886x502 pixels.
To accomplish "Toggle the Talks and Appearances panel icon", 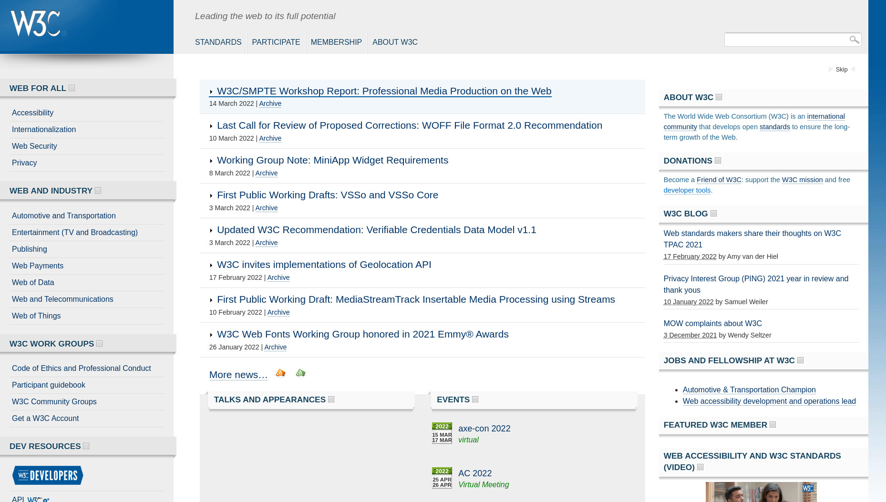I will click(x=331, y=400).
